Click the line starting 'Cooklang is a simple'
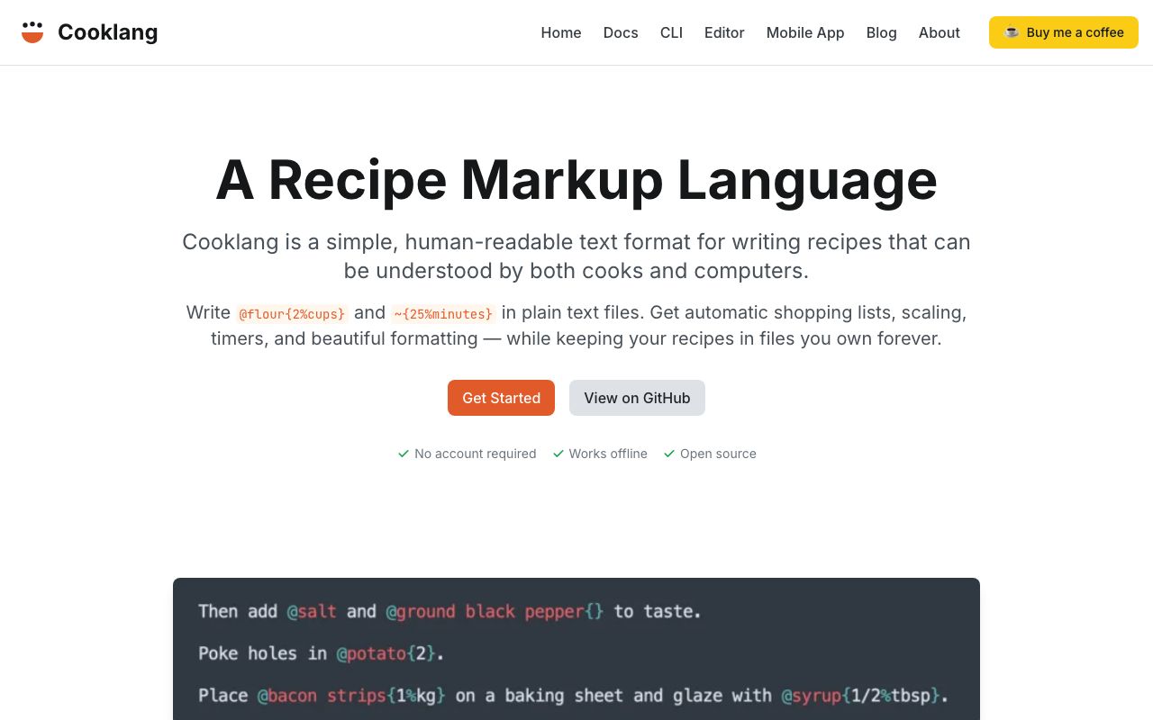This screenshot has width=1153, height=720. click(x=576, y=242)
